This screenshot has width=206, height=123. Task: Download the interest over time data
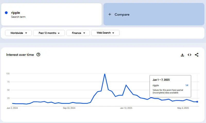click(x=182, y=55)
